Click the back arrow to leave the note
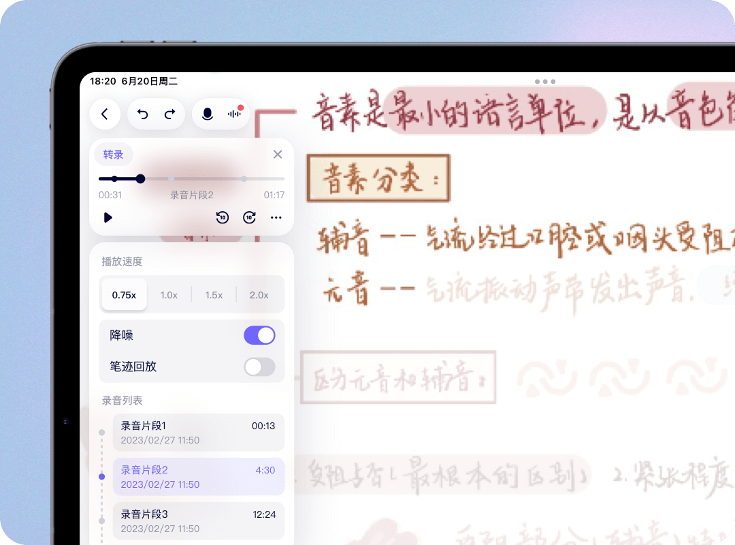This screenshot has width=735, height=545. point(105,114)
